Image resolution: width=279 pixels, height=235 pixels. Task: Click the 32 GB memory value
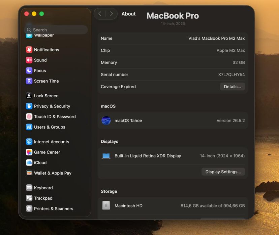pyautogui.click(x=239, y=62)
